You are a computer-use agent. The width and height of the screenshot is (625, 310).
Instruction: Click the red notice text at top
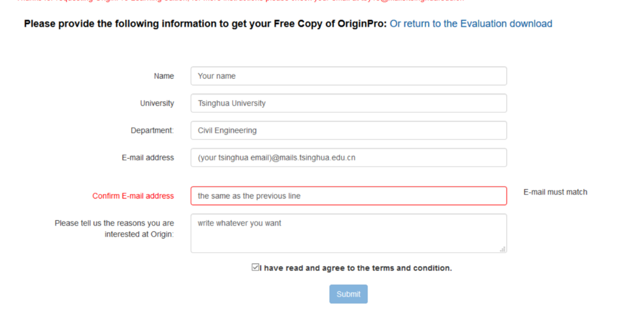point(244,1)
